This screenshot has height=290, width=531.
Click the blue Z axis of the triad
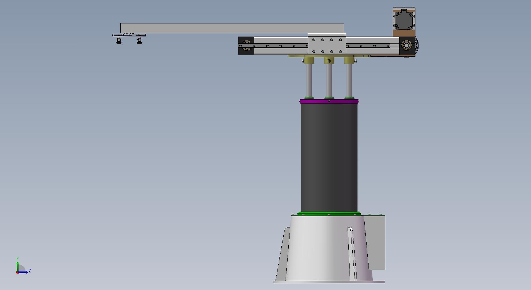point(23,272)
